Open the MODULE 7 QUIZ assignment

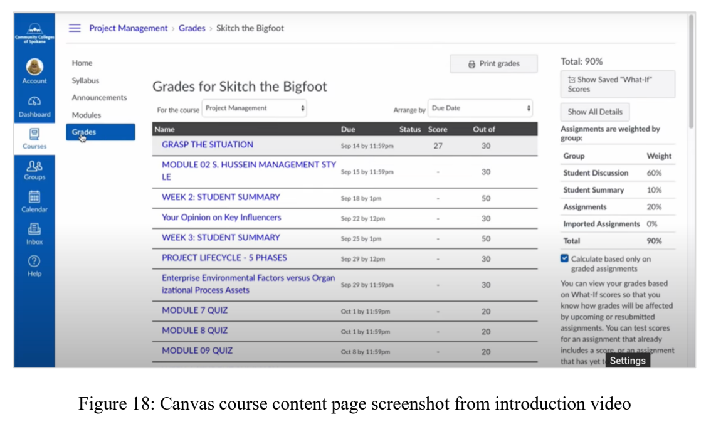[194, 310]
